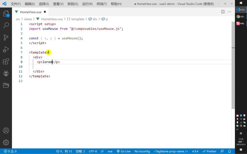Expand the views breadcrumb
The width and height of the screenshot is (247, 154).
tap(28, 19)
